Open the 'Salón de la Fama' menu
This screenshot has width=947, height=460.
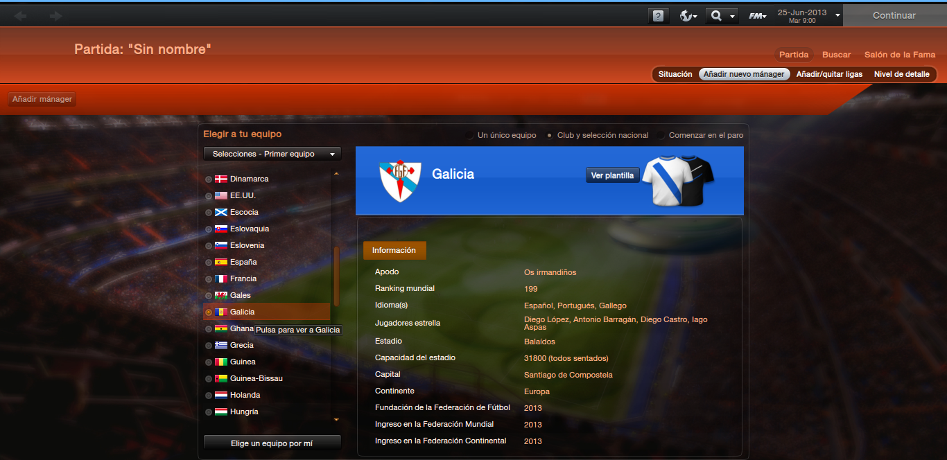900,55
